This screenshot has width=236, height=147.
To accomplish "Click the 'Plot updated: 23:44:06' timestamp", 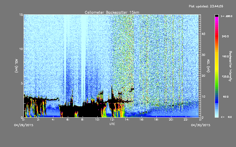I will pos(206,6).
